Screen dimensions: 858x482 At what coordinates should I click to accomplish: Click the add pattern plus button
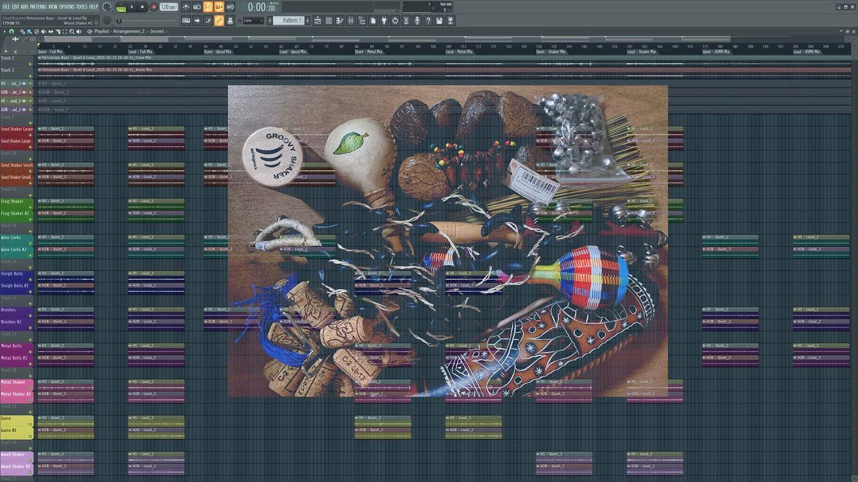(308, 21)
